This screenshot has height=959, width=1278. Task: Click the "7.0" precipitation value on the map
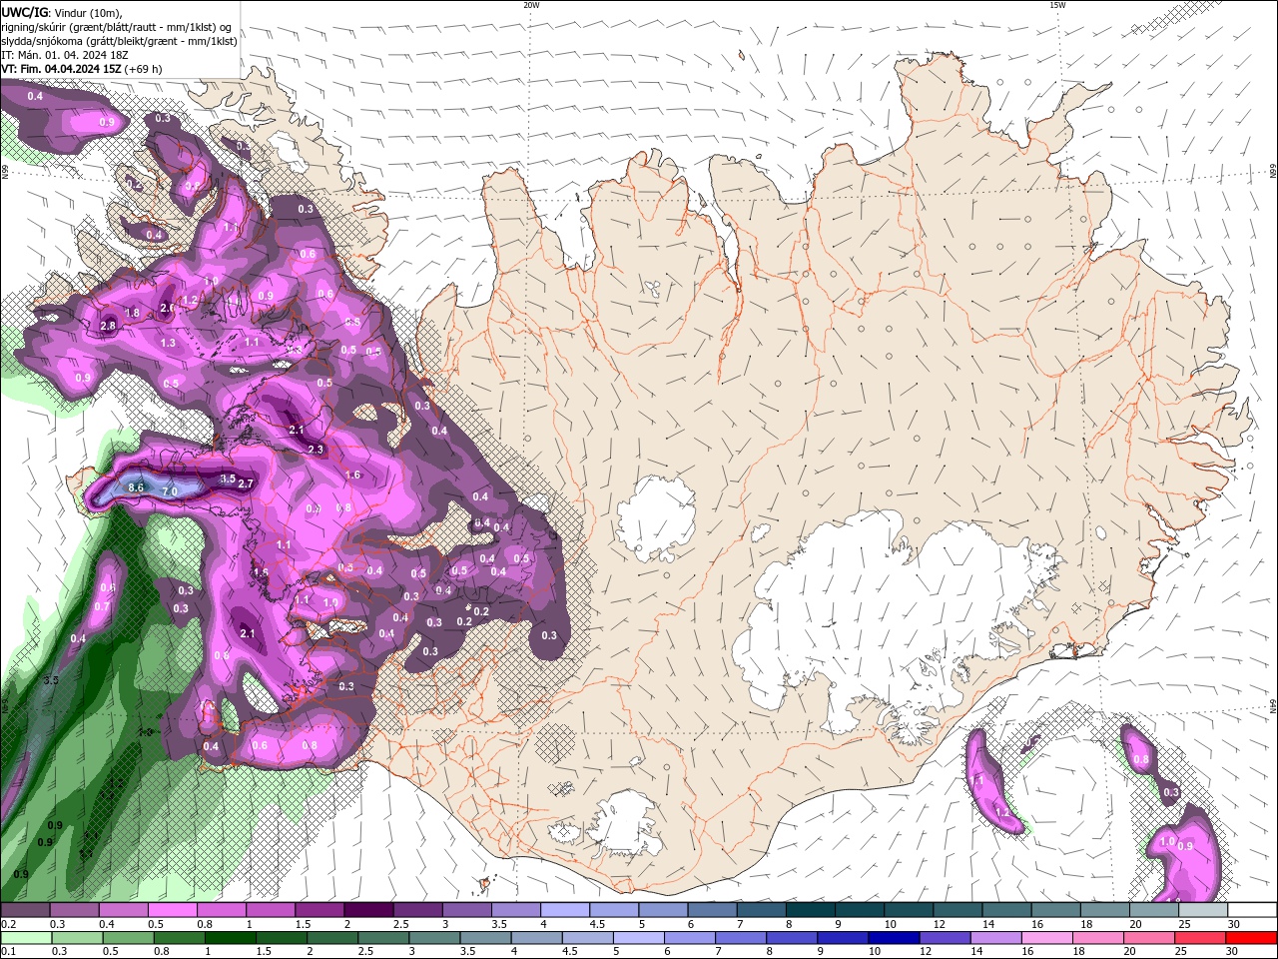click(170, 491)
